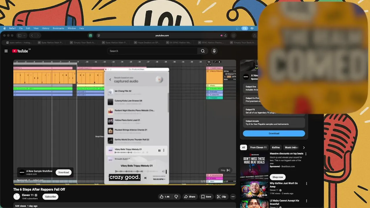Click the Safari share icon in the toolbar
The width and height of the screenshot is (370, 208).
tap(255, 36)
